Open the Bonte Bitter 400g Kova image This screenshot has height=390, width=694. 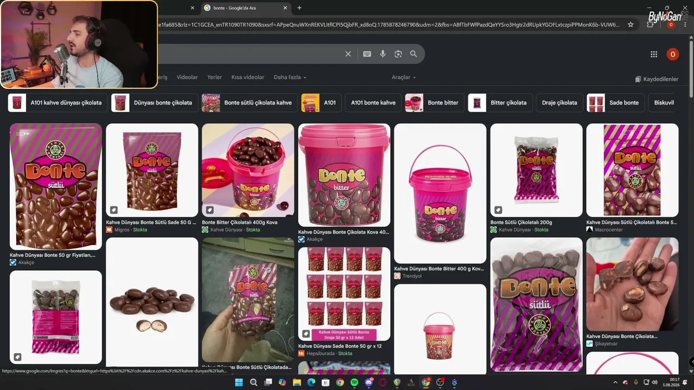[x=248, y=170]
